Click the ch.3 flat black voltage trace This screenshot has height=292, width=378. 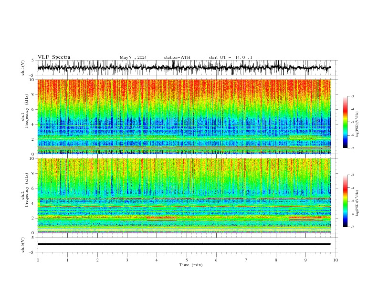tap(184, 244)
